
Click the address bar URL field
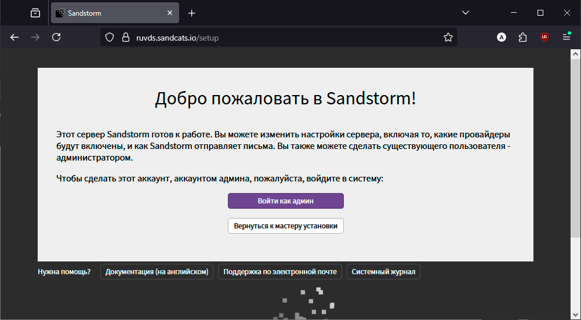[x=279, y=38]
